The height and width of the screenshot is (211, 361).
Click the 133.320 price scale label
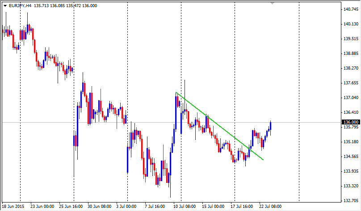[351, 186]
